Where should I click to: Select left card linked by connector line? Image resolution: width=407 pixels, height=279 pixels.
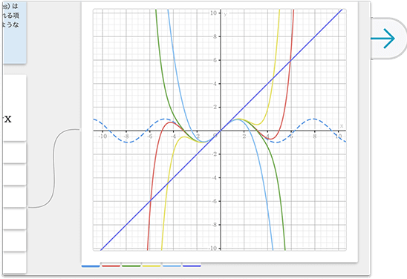(x=15, y=197)
